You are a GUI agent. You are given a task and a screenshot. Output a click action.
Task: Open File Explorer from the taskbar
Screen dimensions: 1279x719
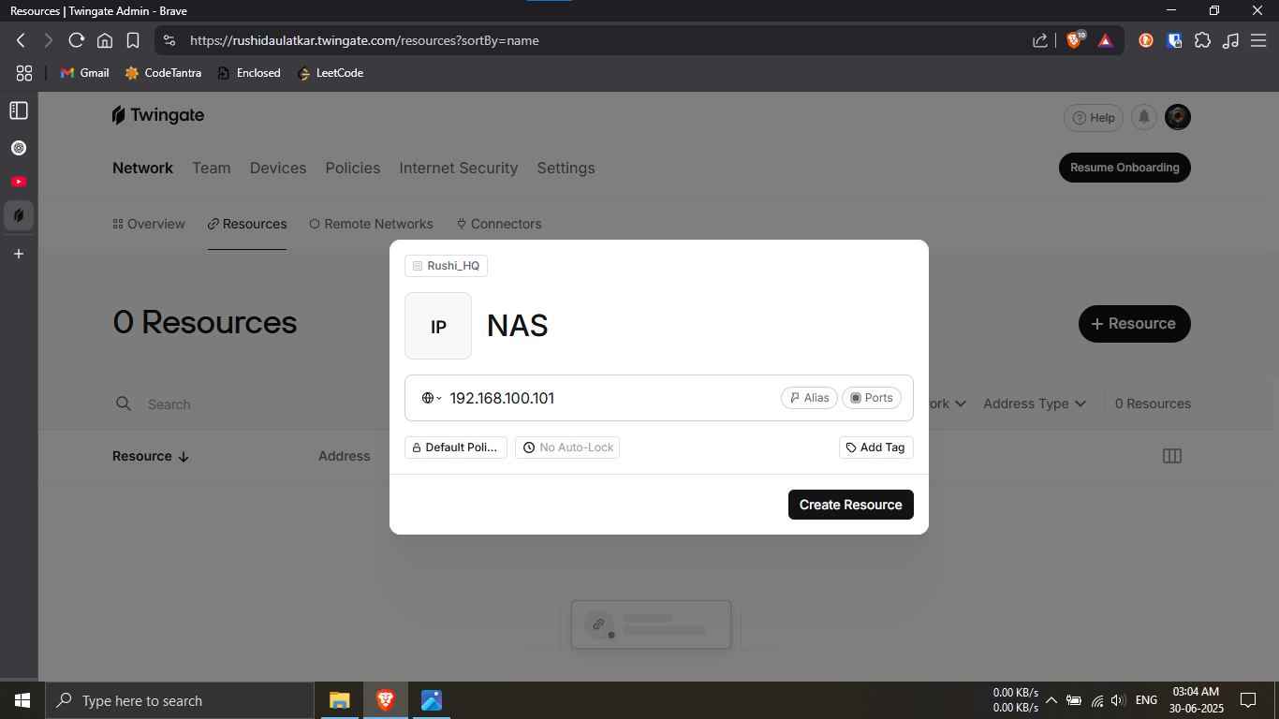[339, 700]
